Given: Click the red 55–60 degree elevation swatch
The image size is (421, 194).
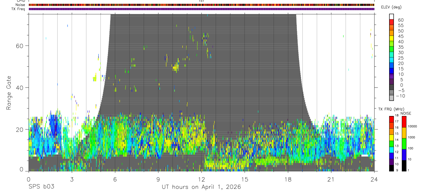Looking at the screenshot, I should pos(392,22).
